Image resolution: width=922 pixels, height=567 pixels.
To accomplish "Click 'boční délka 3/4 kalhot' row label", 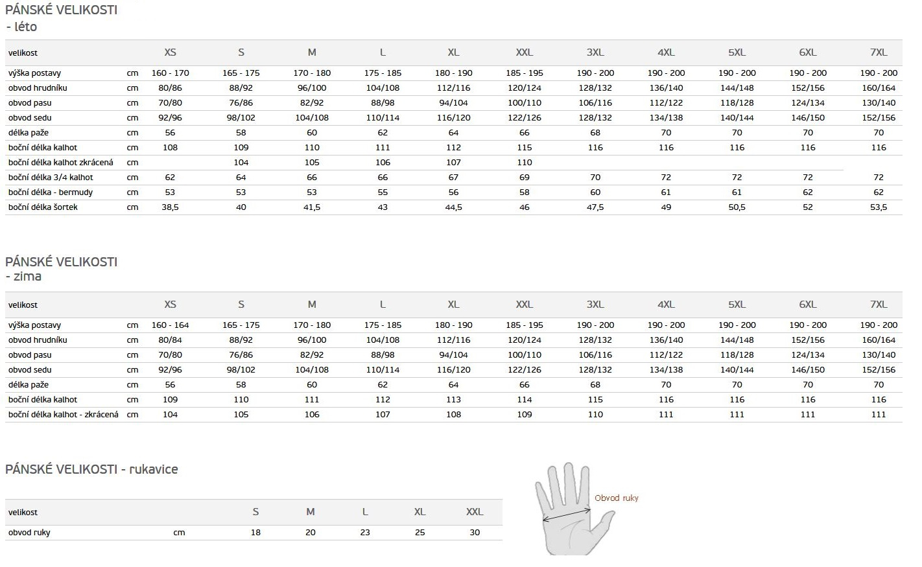I will coord(51,178).
